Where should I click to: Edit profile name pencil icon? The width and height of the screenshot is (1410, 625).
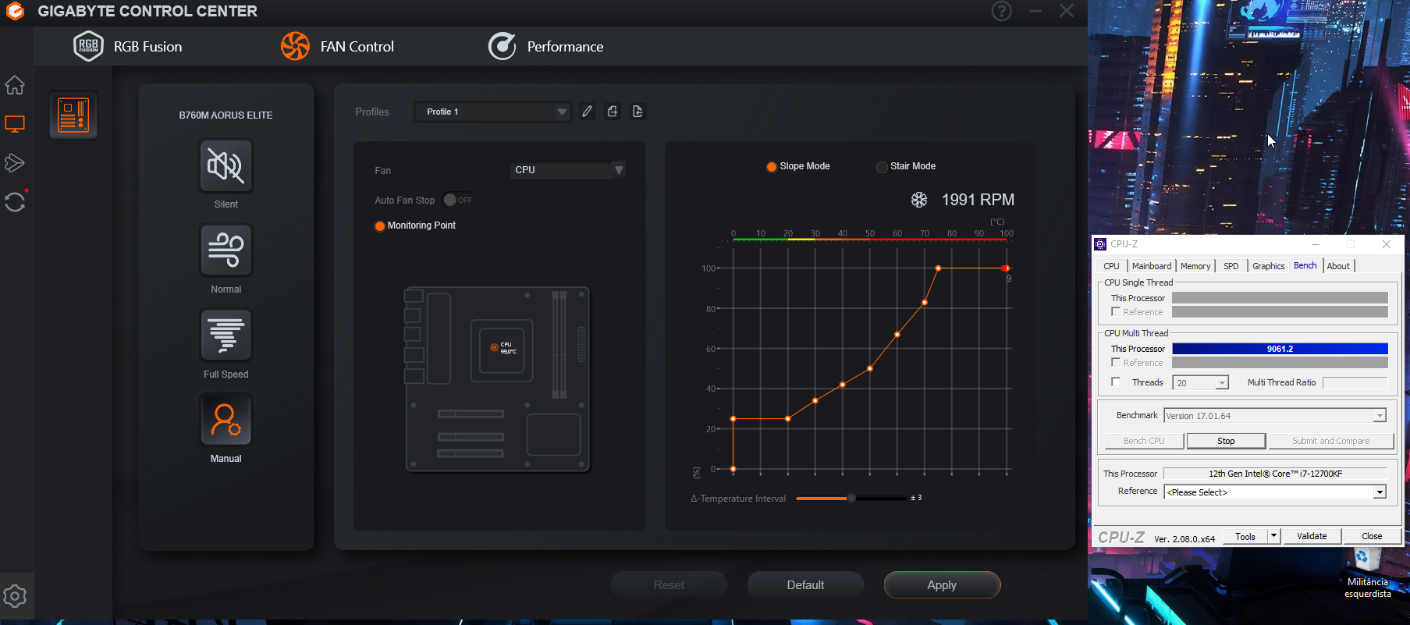click(588, 112)
